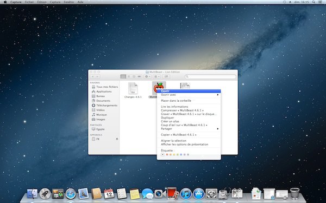This screenshot has height=203, width=326.
Task: Open Notes yellow notepad in Dock
Action: [135, 194]
